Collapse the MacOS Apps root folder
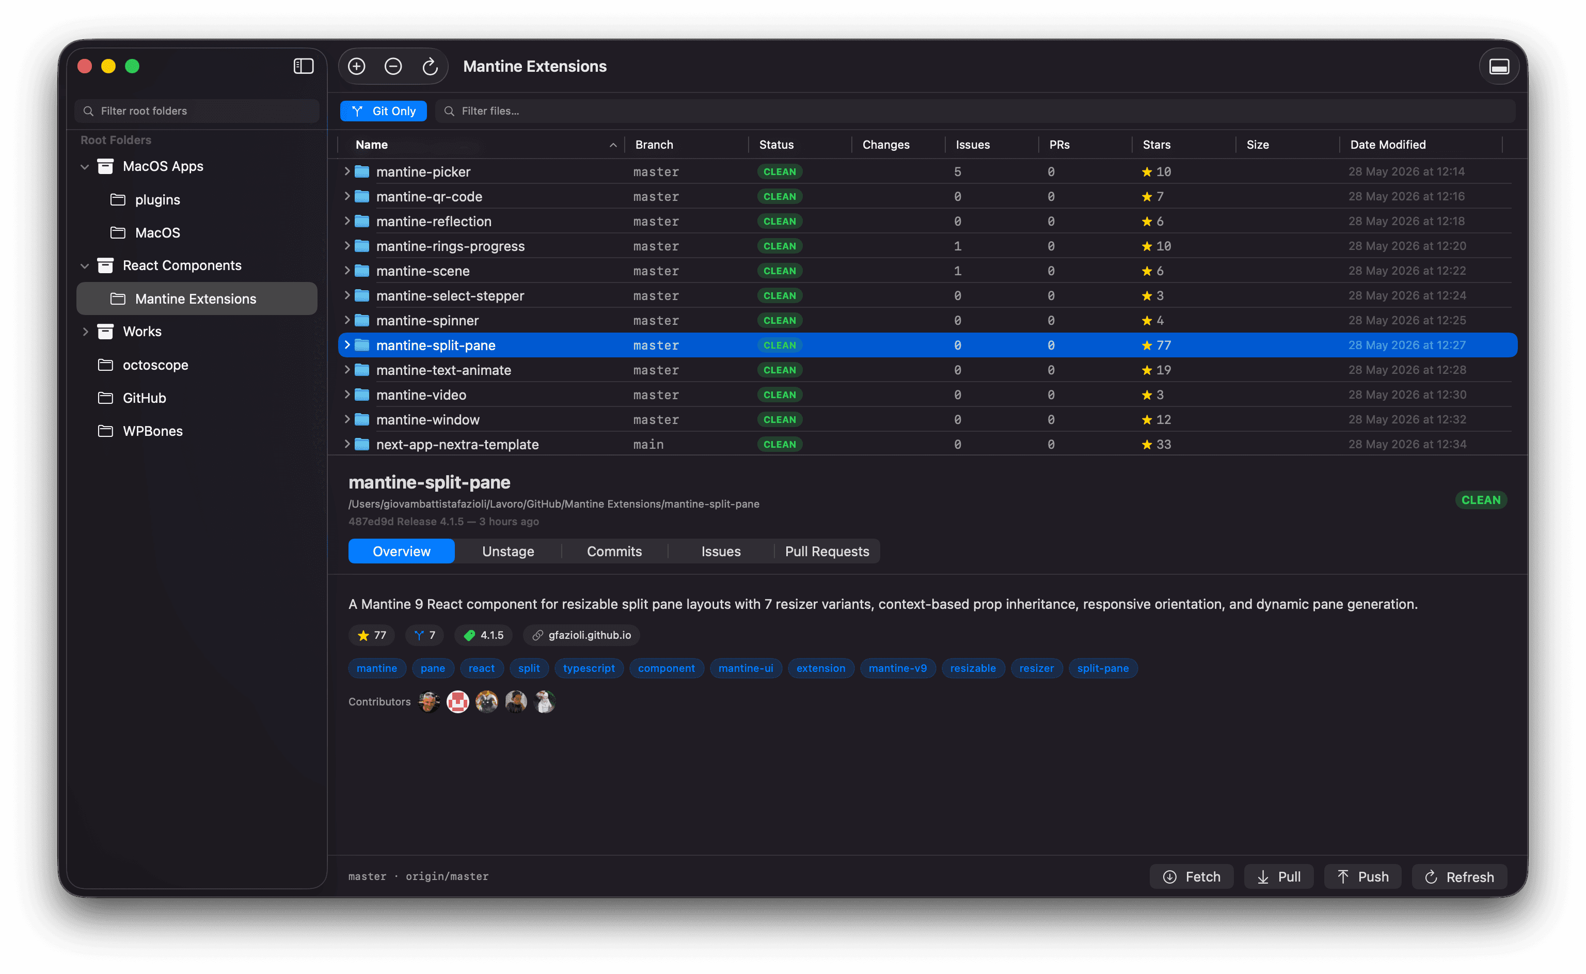This screenshot has height=974, width=1586. [x=84, y=167]
